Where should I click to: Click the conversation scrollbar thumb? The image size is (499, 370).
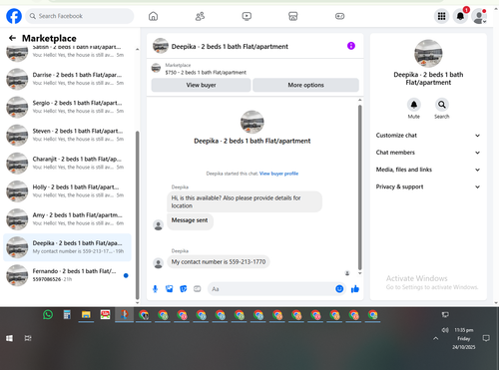[x=359, y=187]
